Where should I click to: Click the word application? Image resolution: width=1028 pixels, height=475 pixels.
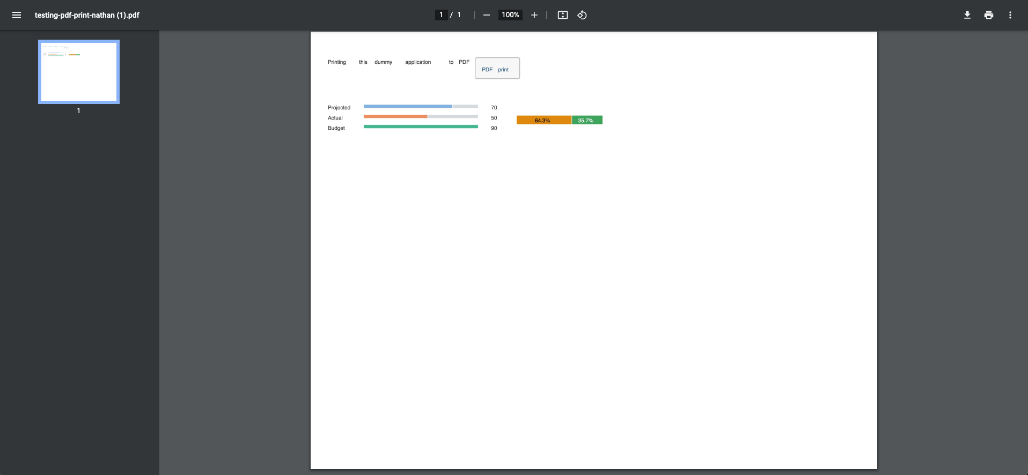coord(418,62)
